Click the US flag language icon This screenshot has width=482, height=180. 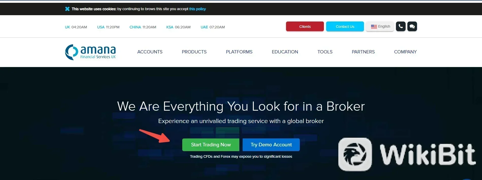(374, 27)
